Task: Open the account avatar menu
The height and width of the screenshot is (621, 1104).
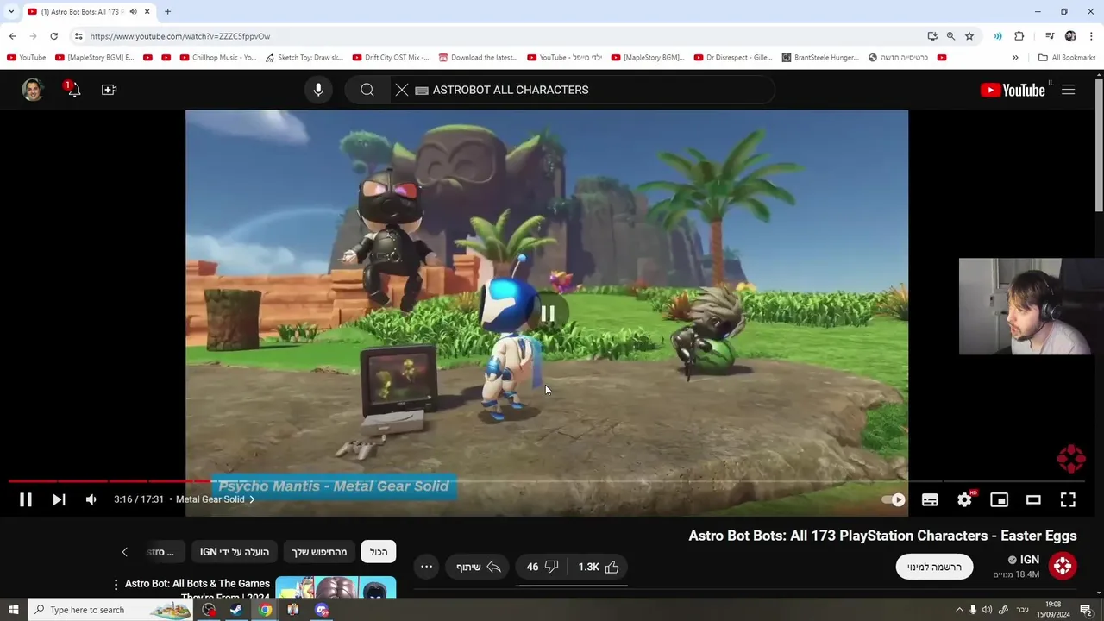Action: [x=33, y=90]
